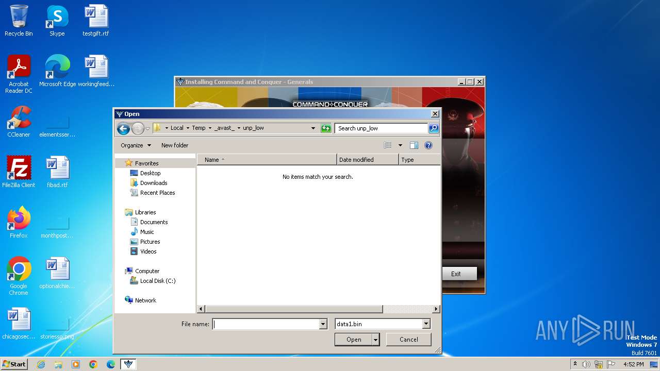Select the Skype desktop icon
The height and width of the screenshot is (371, 660).
pos(57,21)
